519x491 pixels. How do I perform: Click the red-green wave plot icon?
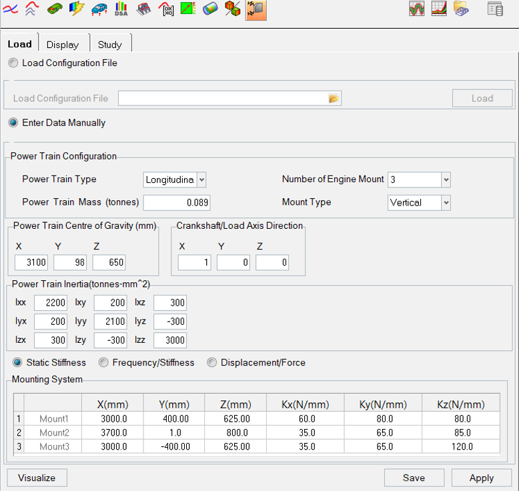pyautogui.click(x=417, y=9)
